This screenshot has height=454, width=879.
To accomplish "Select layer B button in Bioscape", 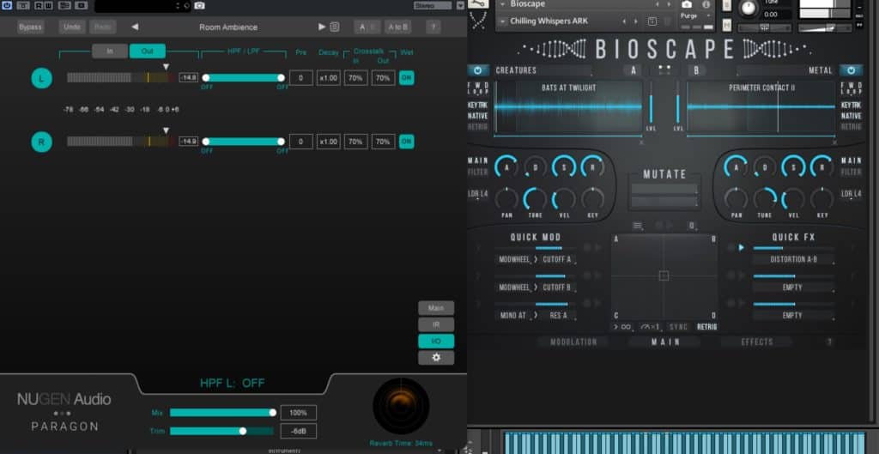I will coord(696,70).
